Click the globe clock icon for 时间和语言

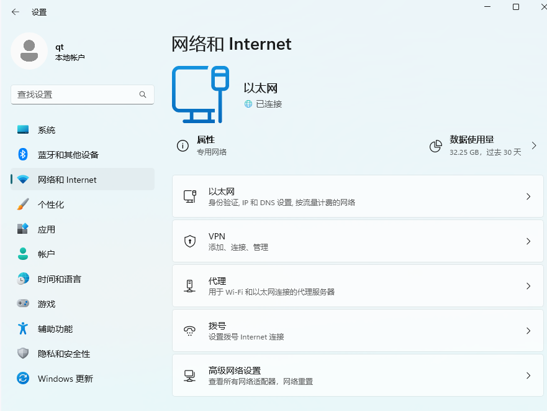click(23, 279)
